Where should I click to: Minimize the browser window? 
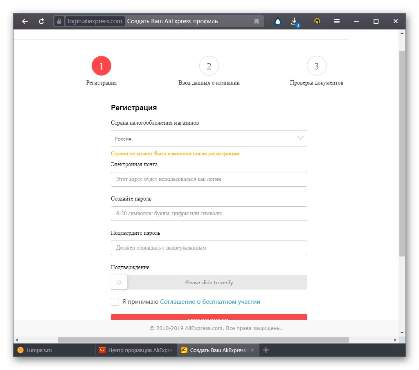(356, 21)
